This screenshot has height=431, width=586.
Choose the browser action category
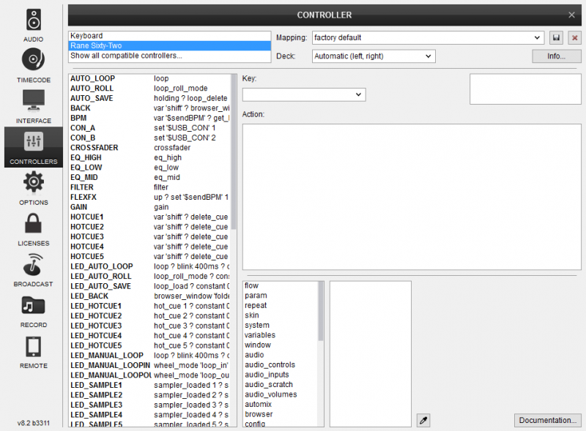pyautogui.click(x=281, y=415)
